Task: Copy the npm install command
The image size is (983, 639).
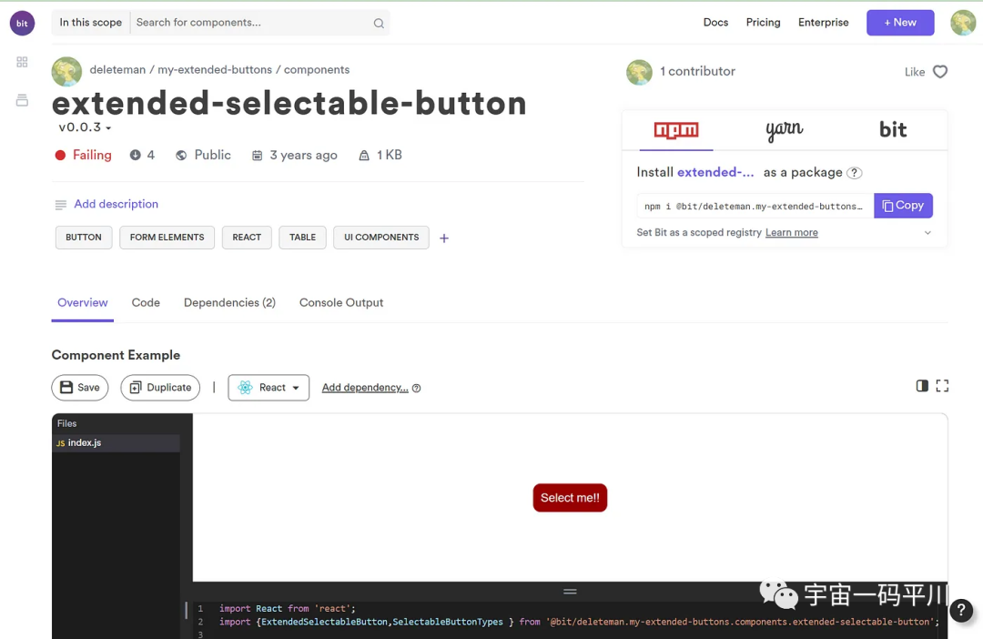Action: pos(903,206)
